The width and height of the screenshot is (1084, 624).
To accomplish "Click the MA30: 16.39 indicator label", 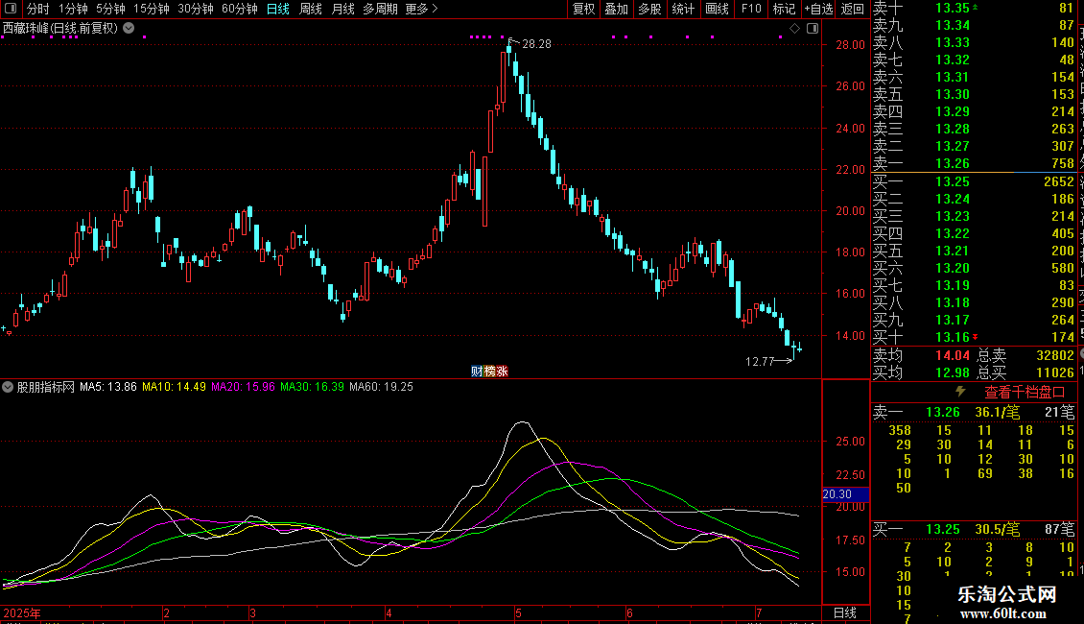I will click(x=312, y=387).
